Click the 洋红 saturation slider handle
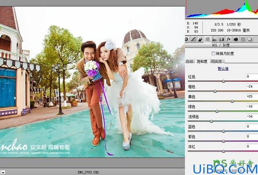Image resolution: width=258 pixels, height=175 pixels. [x=223, y=151]
